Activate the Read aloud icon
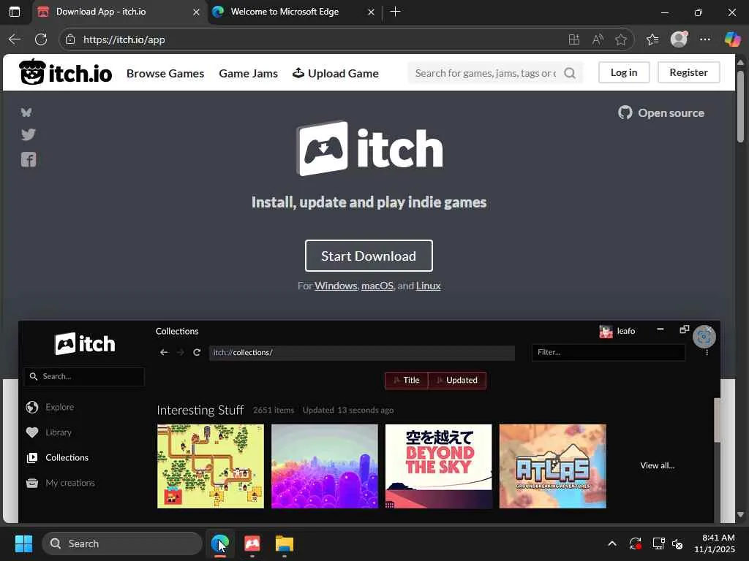749x561 pixels. click(597, 39)
